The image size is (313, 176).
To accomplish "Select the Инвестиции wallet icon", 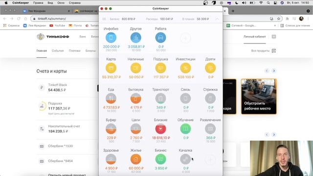I will (185, 68).
